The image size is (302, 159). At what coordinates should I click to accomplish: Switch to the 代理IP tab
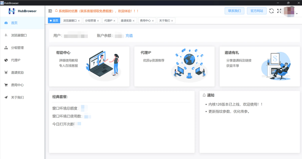click(x=110, y=21)
